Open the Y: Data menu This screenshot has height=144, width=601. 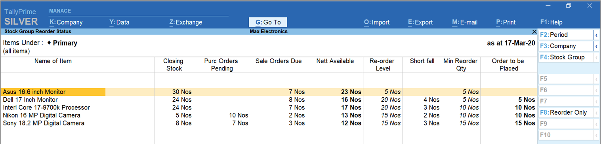(119, 23)
